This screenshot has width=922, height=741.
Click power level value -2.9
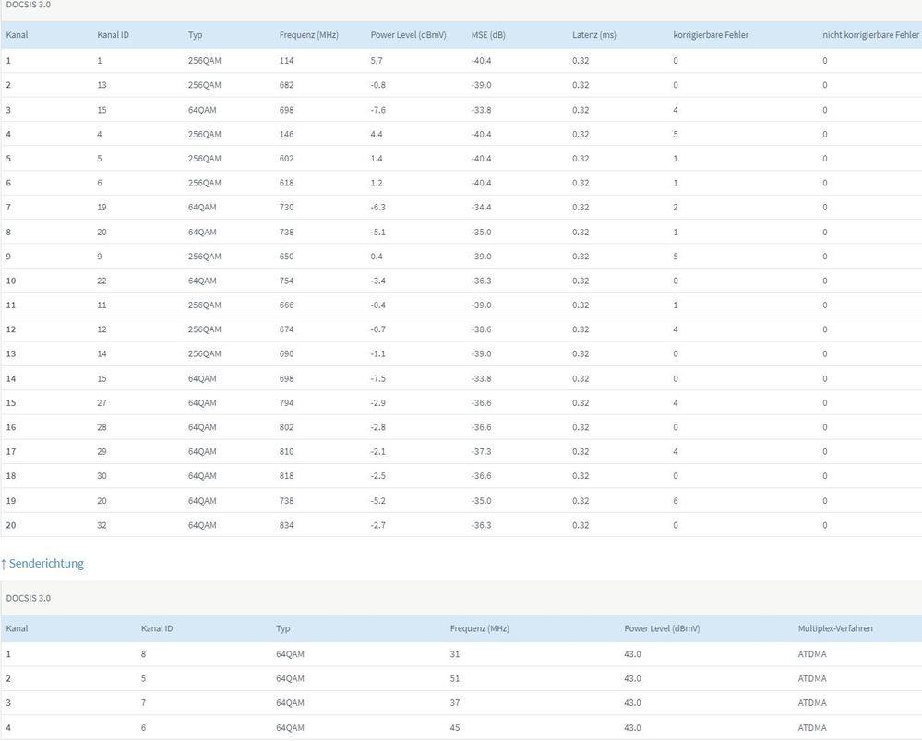click(378, 403)
